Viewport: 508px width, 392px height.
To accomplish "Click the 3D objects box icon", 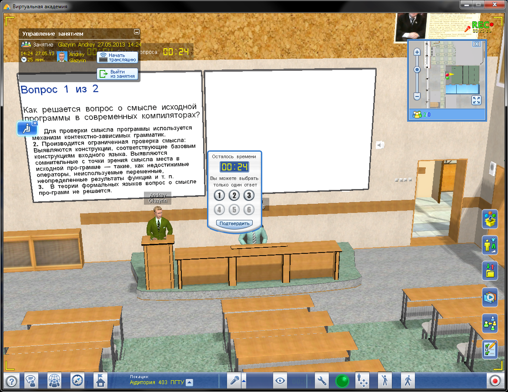I will pos(490,219).
